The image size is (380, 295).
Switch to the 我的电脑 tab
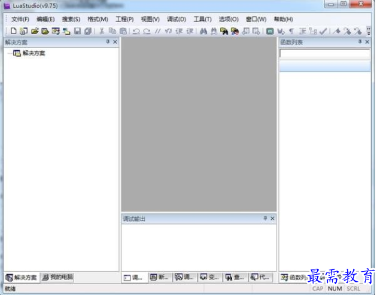tap(57, 277)
